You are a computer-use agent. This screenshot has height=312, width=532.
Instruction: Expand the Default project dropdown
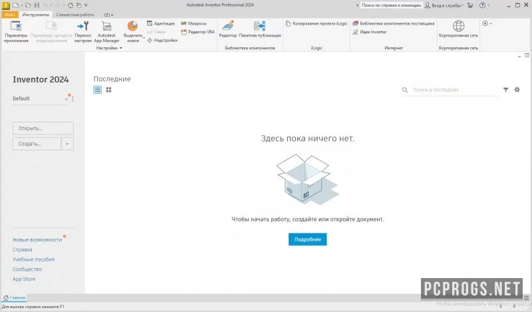coord(66,99)
